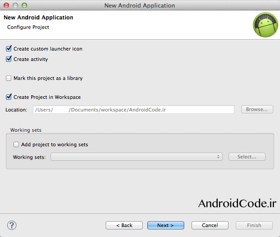Viewport: 280px width, 237px height.
Task: Uncheck Create custom launcher icon
Action: (9, 49)
